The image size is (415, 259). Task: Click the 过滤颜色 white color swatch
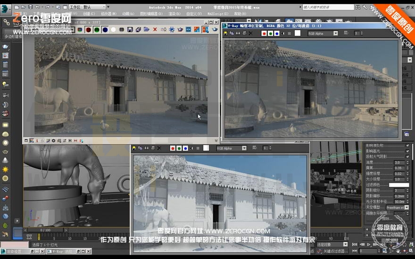coord(399,185)
